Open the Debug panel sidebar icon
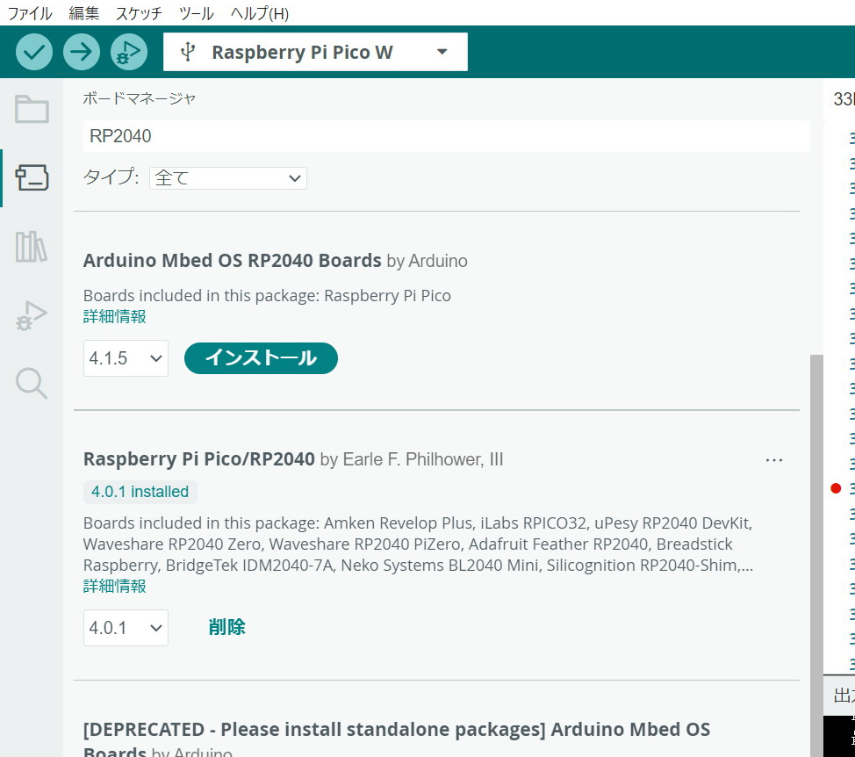The image size is (855, 757). (x=31, y=315)
